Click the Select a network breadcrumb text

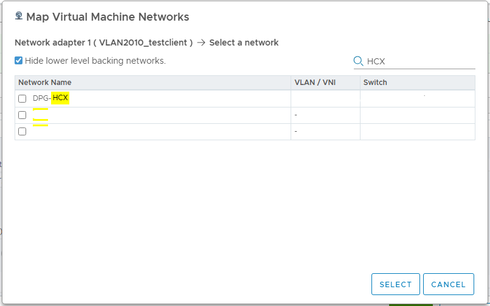click(x=244, y=42)
